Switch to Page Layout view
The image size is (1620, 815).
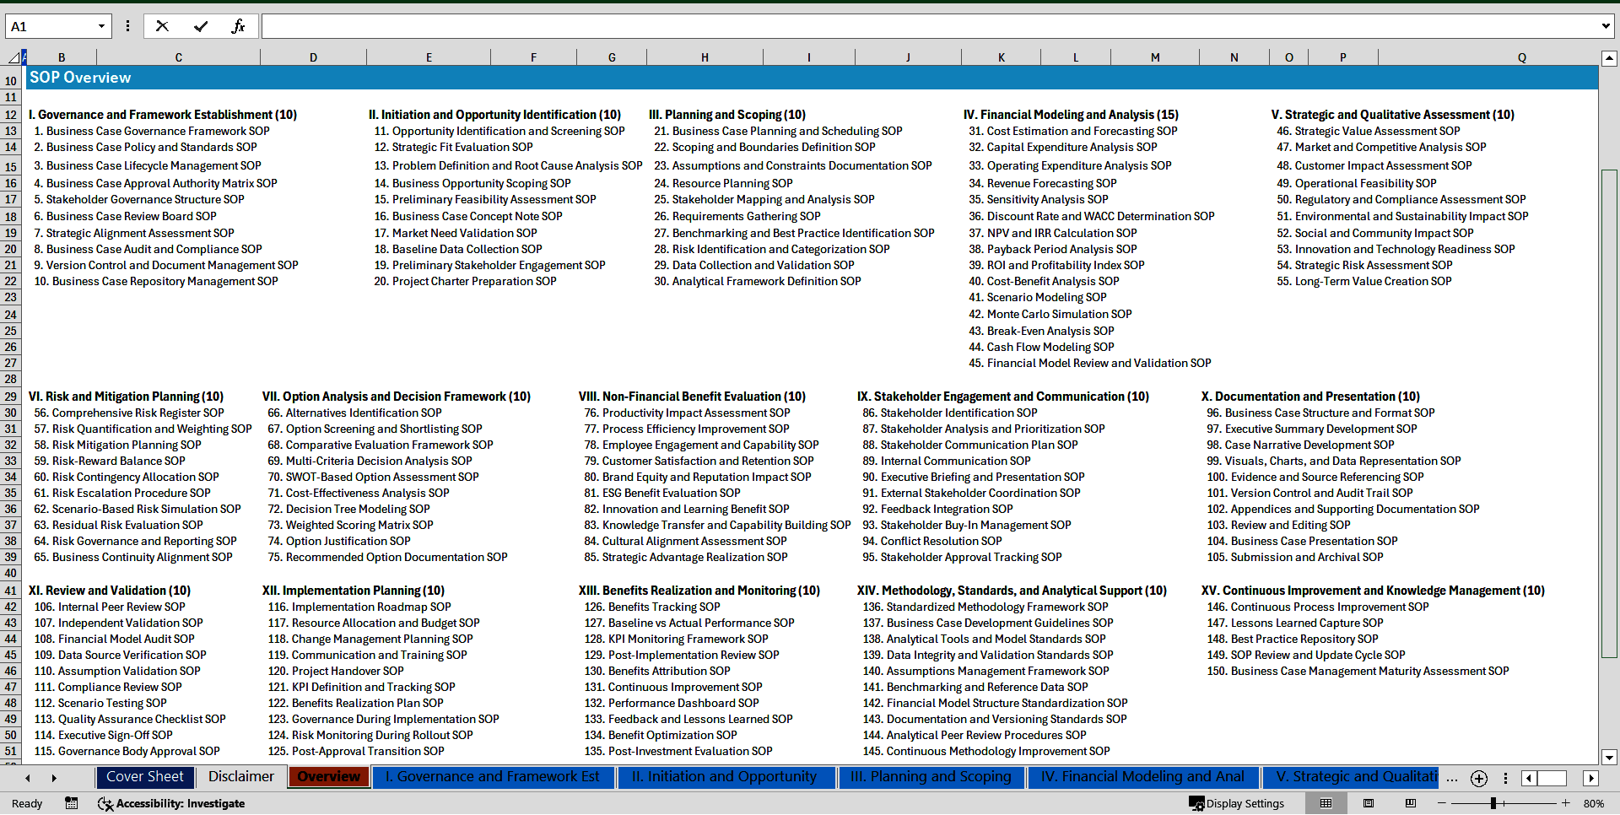click(x=1369, y=803)
